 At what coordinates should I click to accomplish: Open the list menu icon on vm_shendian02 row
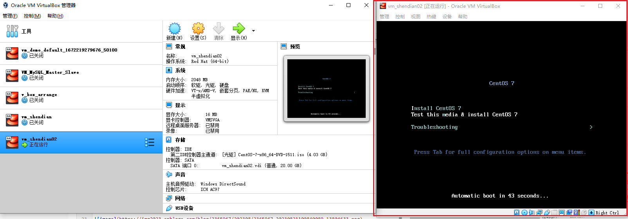coord(150,142)
